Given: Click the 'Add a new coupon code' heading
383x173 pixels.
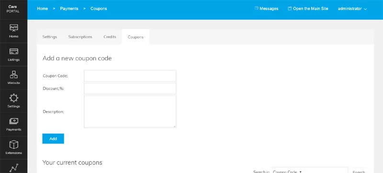Looking at the screenshot, I should (x=77, y=59).
